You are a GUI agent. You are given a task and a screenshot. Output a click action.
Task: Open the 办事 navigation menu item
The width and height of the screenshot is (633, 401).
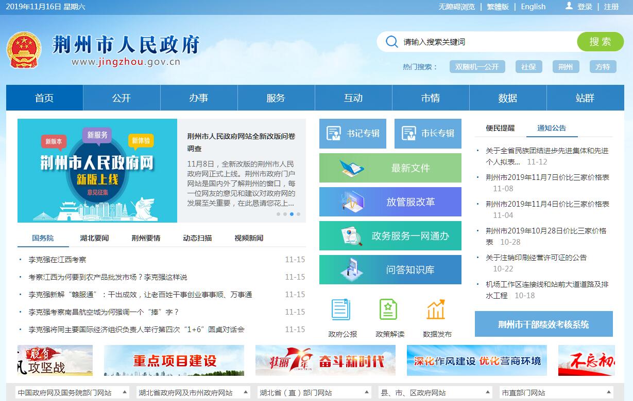199,98
